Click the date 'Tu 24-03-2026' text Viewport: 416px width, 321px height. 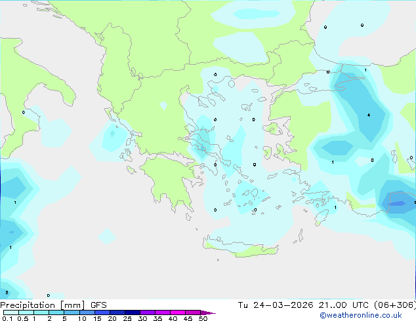(x=276, y=305)
